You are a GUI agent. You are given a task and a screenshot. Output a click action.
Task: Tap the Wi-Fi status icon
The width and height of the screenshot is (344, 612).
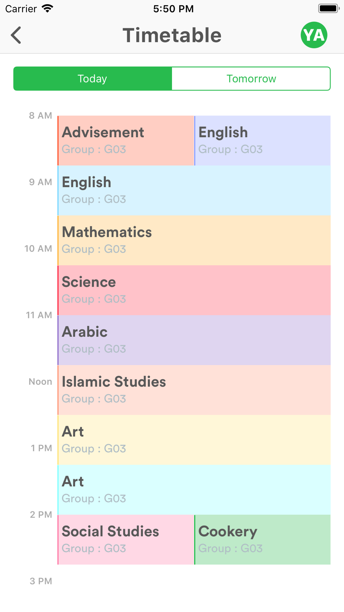(x=47, y=9)
